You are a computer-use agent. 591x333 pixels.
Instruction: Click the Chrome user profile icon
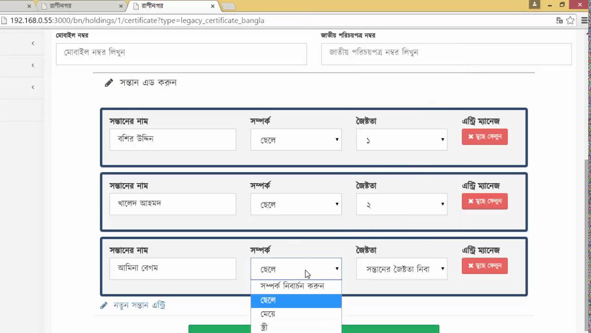click(535, 4)
